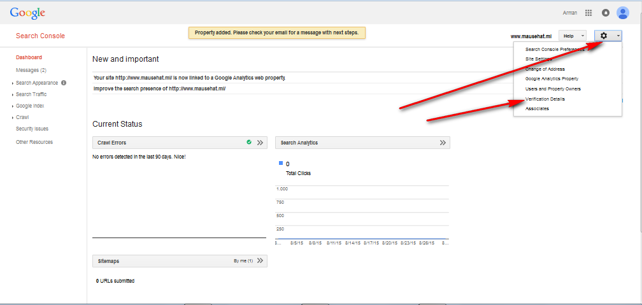Click the 0 URLs submitted text
The image size is (642, 305).
pos(115,281)
